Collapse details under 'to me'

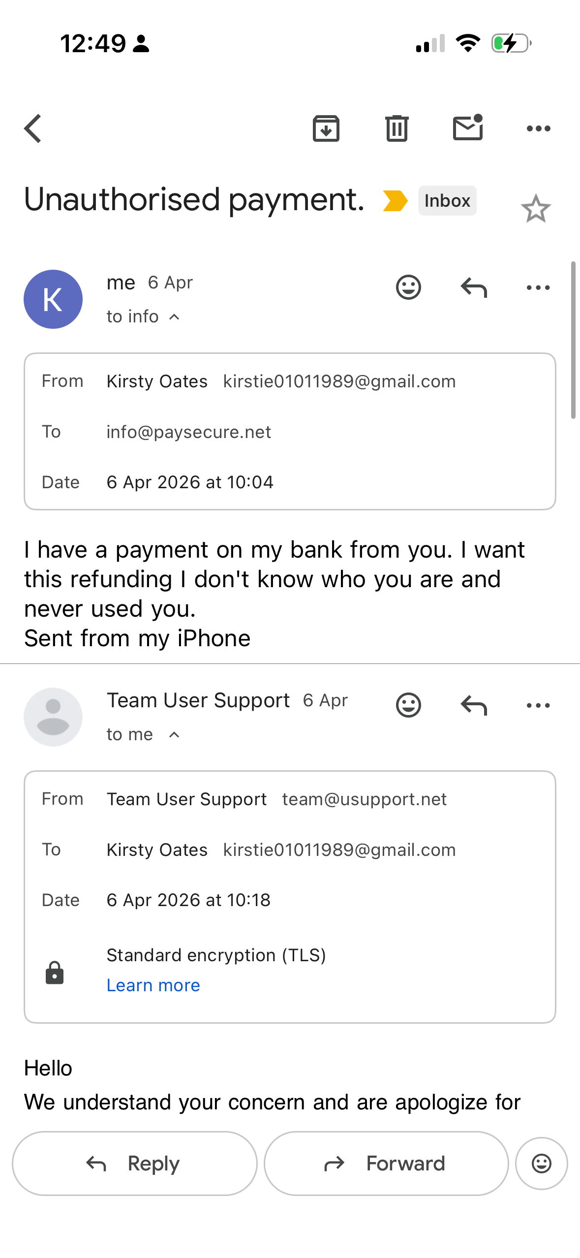174,735
